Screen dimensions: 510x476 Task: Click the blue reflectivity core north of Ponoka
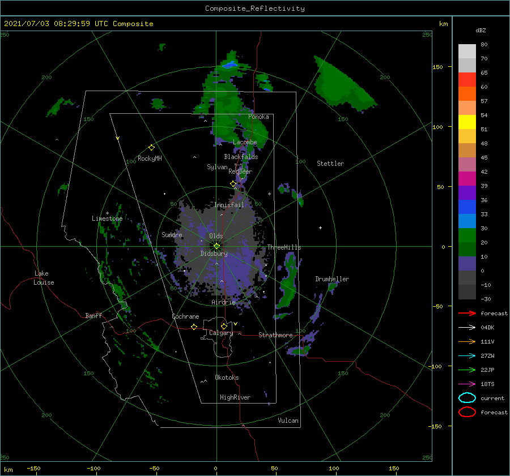[x=229, y=65]
